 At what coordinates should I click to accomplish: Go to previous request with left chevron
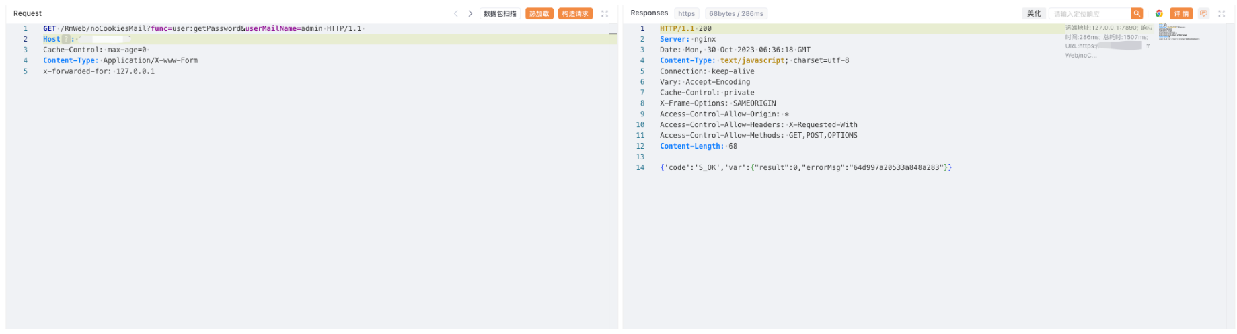point(455,13)
